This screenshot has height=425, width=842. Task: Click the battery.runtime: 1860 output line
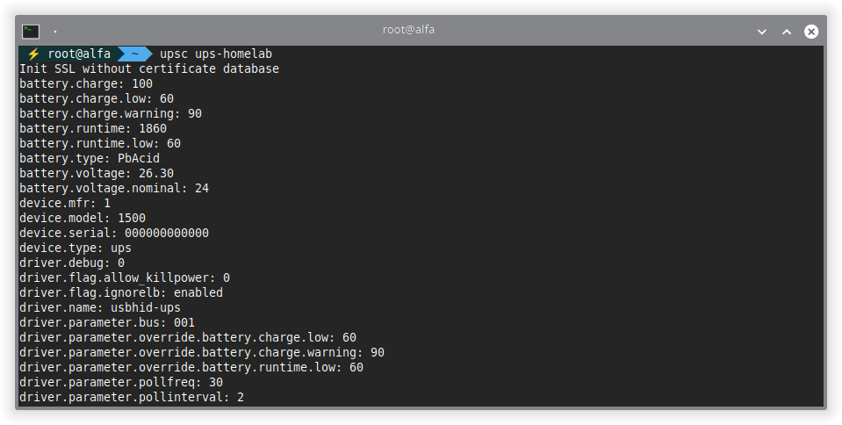click(93, 128)
